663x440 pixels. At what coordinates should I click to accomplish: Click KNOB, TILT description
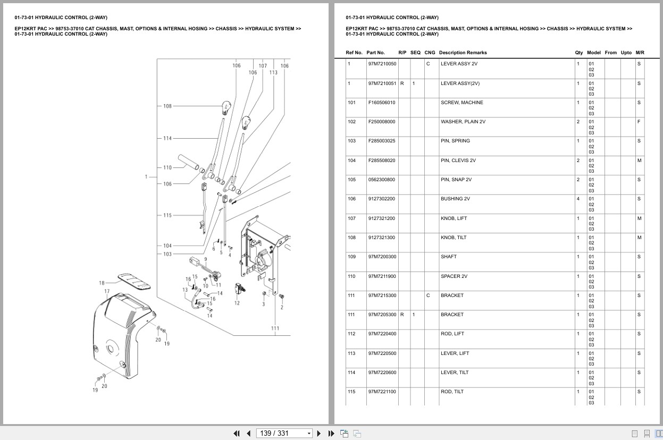[454, 238]
